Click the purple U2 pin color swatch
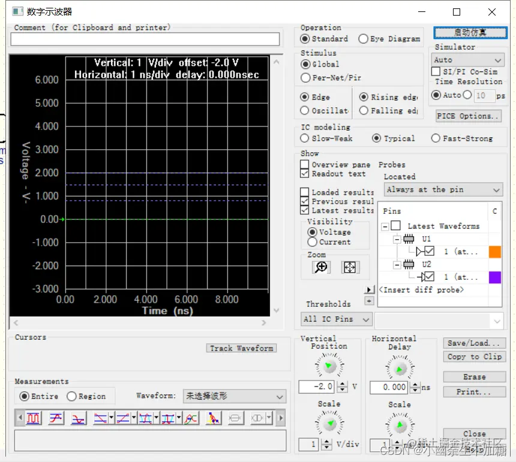 [495, 277]
